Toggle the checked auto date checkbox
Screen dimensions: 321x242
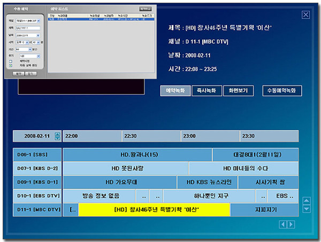click(x=11, y=65)
